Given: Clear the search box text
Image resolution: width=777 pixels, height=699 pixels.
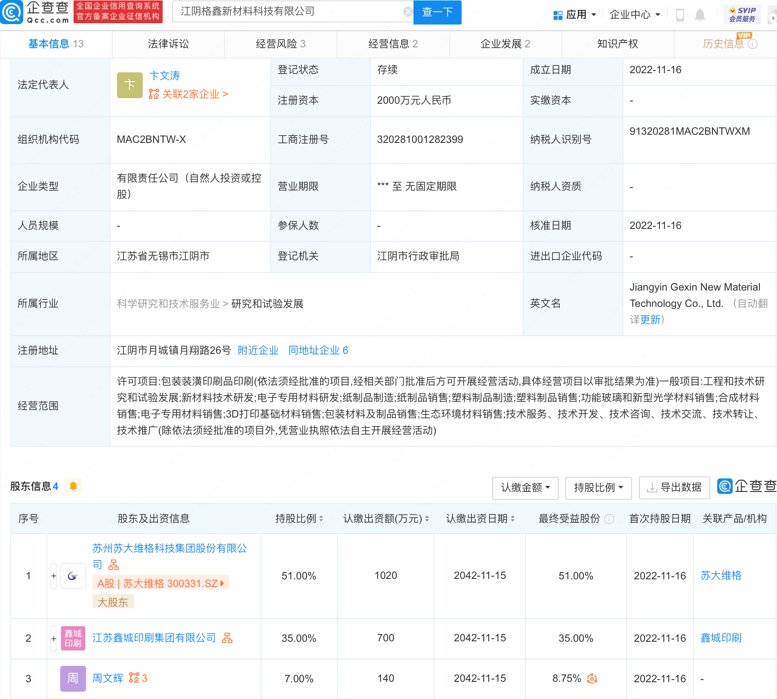Looking at the screenshot, I should point(407,12).
